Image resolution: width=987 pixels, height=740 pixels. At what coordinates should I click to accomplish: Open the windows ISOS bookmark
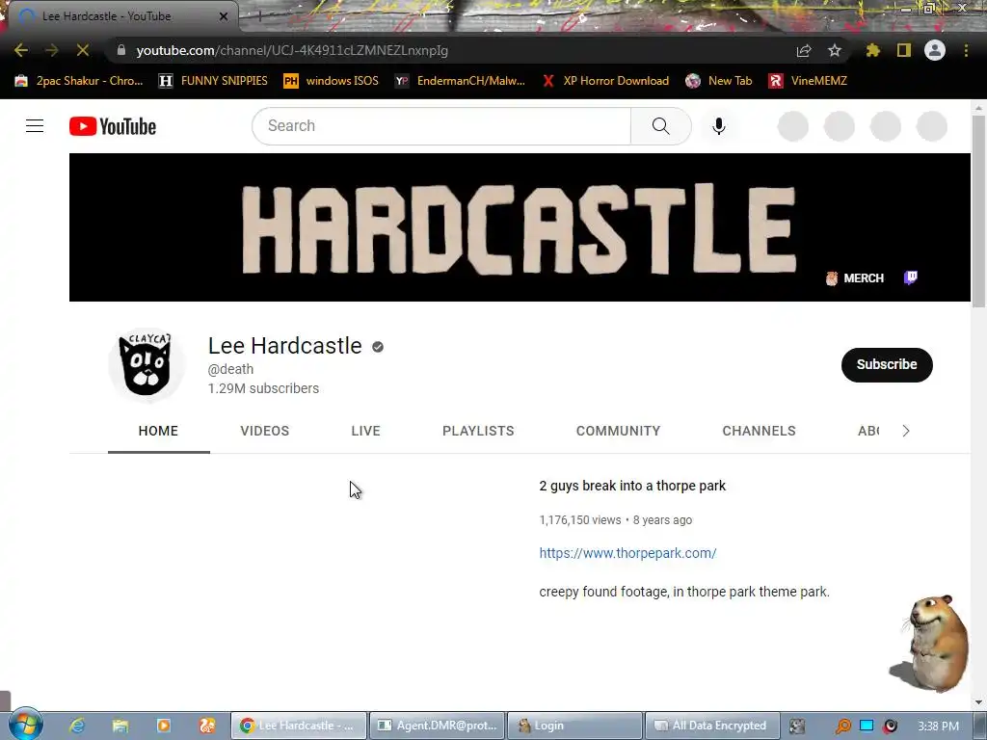[332, 81]
